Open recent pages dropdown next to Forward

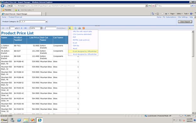[x=9, y=6]
